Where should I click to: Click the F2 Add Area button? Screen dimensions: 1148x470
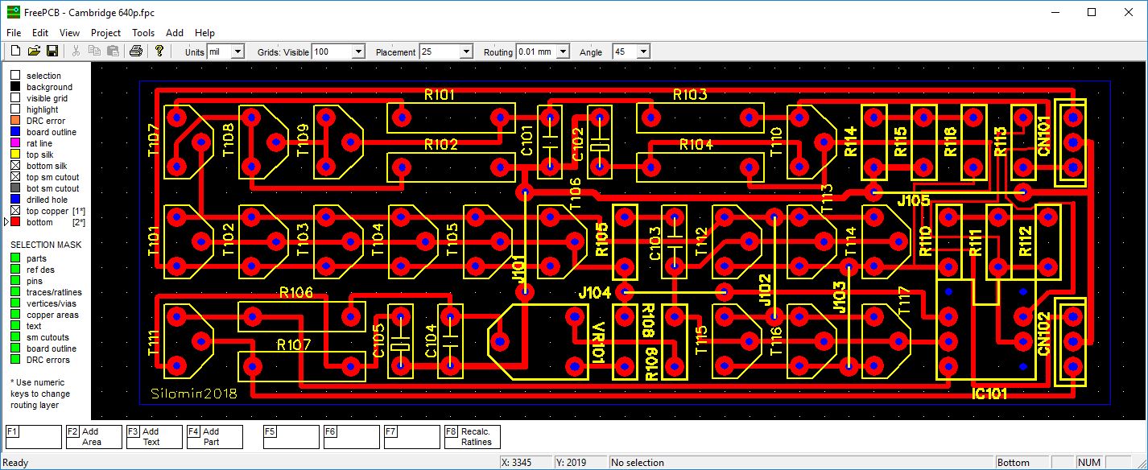pyautogui.click(x=93, y=436)
